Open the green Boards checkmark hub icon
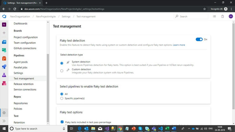This screenshot has width=235, height=132. point(4,50)
